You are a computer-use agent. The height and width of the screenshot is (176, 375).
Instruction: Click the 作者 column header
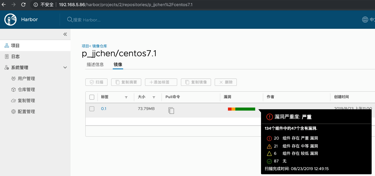click(x=270, y=97)
